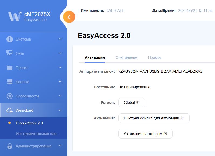Viewport: 215px width, 156px height.
Task: Collapse the Weincloud section chevron
Action: click(x=60, y=110)
